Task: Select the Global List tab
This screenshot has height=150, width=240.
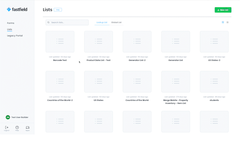Action: [116, 23]
